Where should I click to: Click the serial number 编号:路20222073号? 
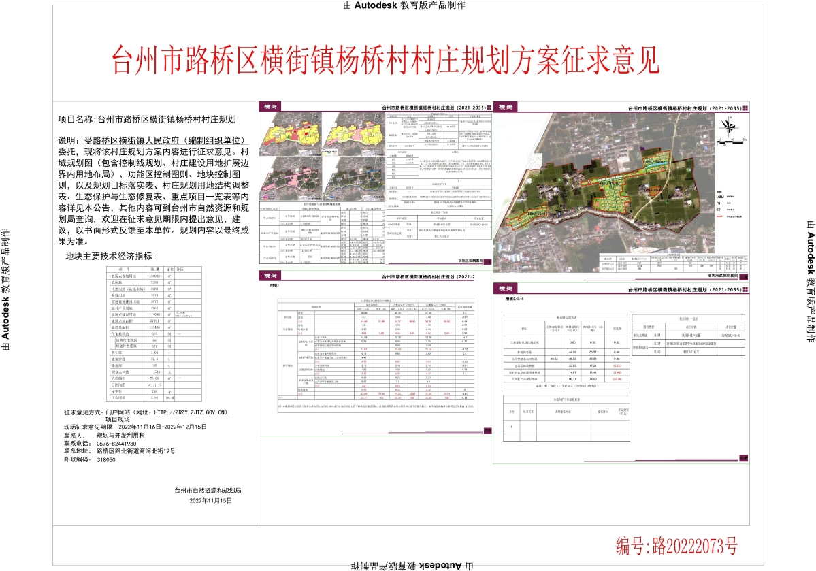[x=676, y=546]
